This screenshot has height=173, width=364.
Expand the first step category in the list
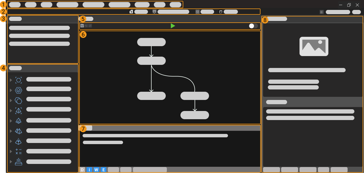(x=10, y=80)
